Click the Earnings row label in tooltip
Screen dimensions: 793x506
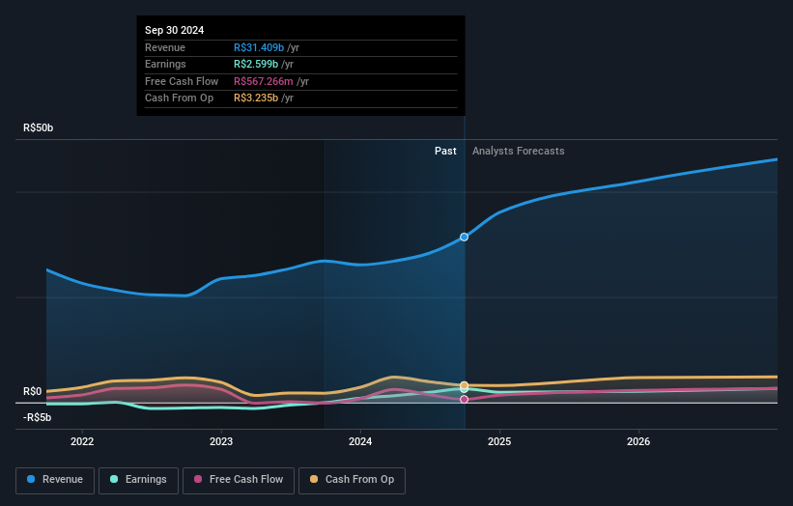coord(165,64)
